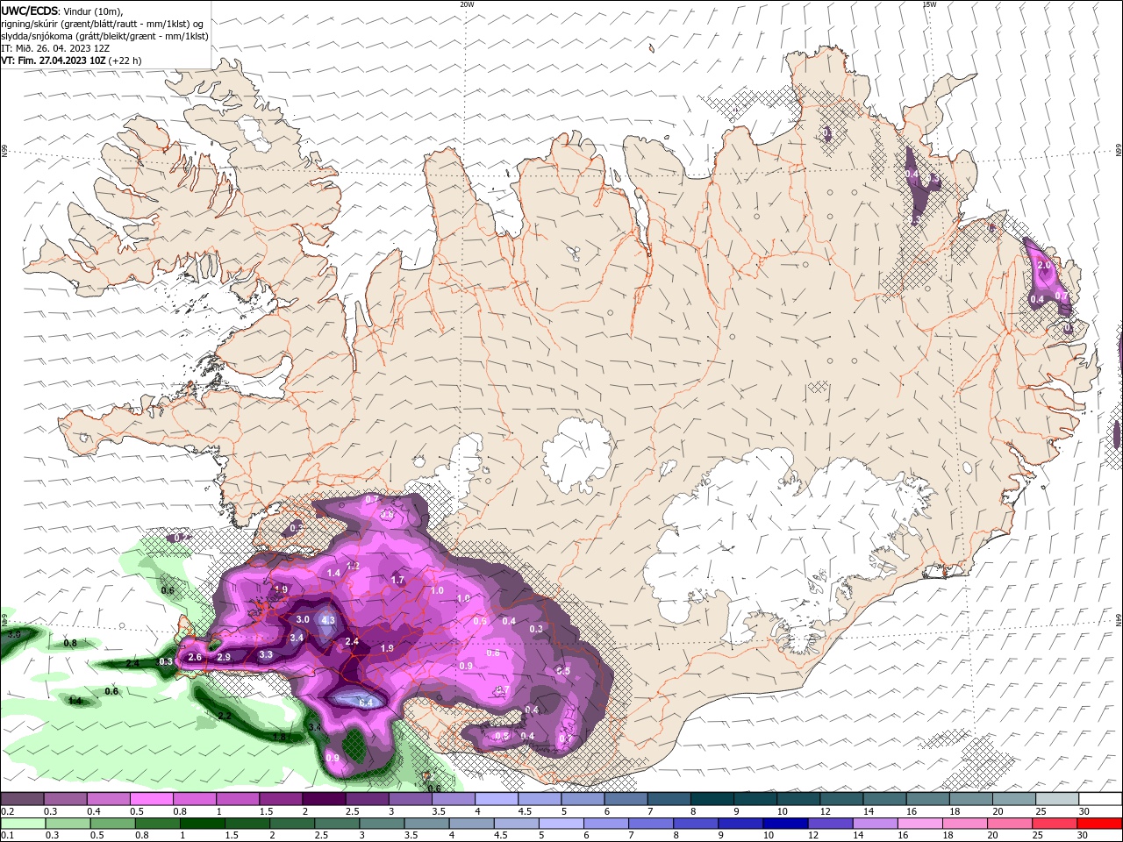
Task: Click the 2.0 value in east Iceland
Action: (x=1044, y=265)
